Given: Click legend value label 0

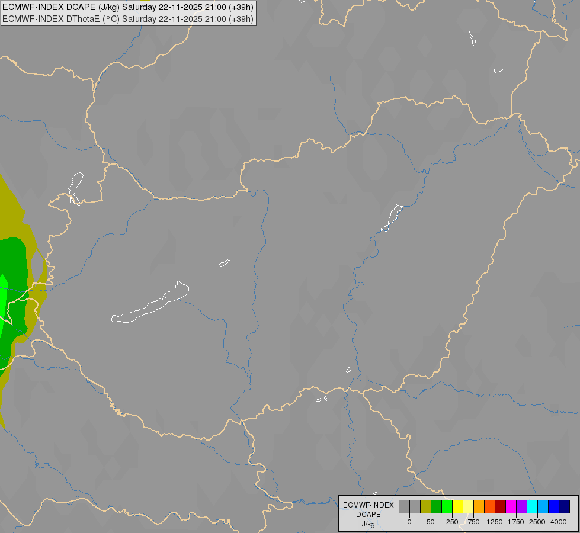Looking at the screenshot, I should pyautogui.click(x=409, y=522).
